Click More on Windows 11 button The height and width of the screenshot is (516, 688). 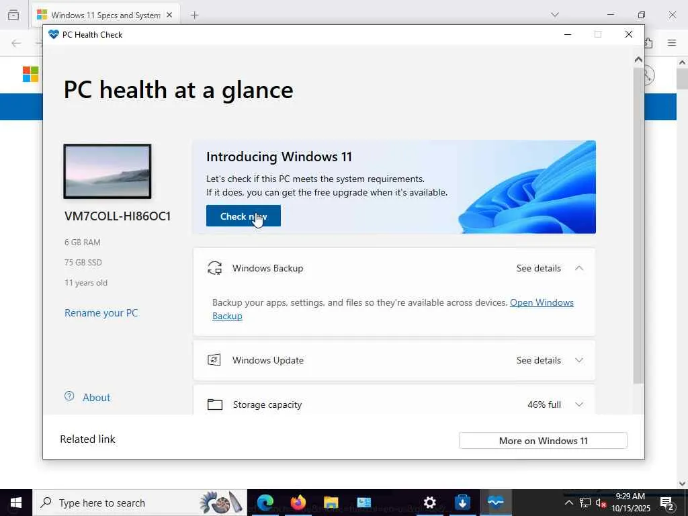coord(543,441)
